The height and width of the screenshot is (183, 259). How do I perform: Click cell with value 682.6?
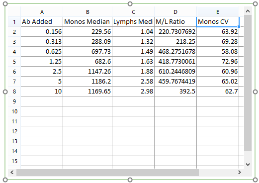[87, 62]
